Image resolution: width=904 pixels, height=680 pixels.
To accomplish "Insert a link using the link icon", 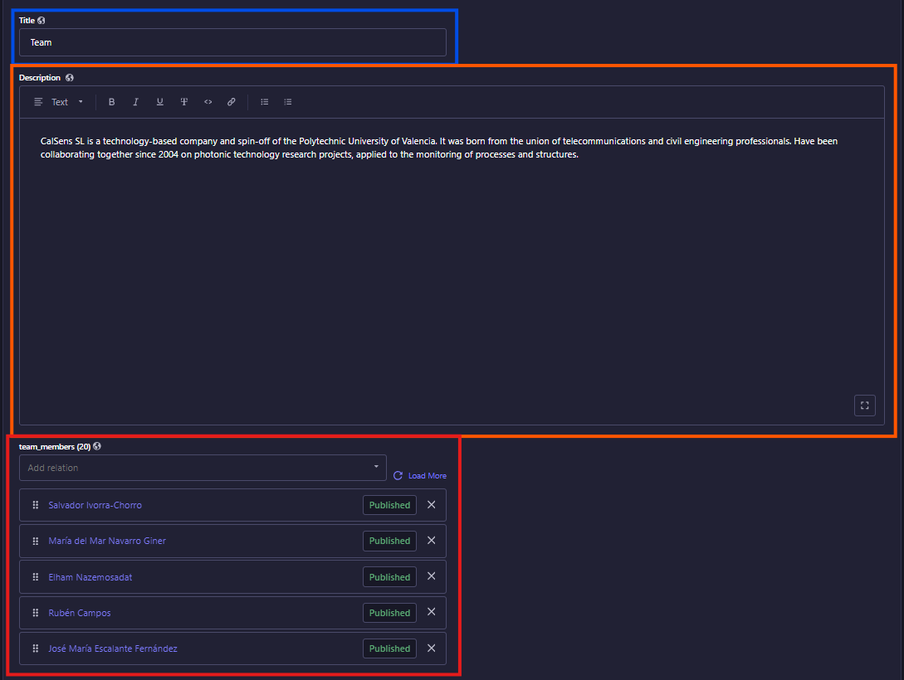I will 232,102.
